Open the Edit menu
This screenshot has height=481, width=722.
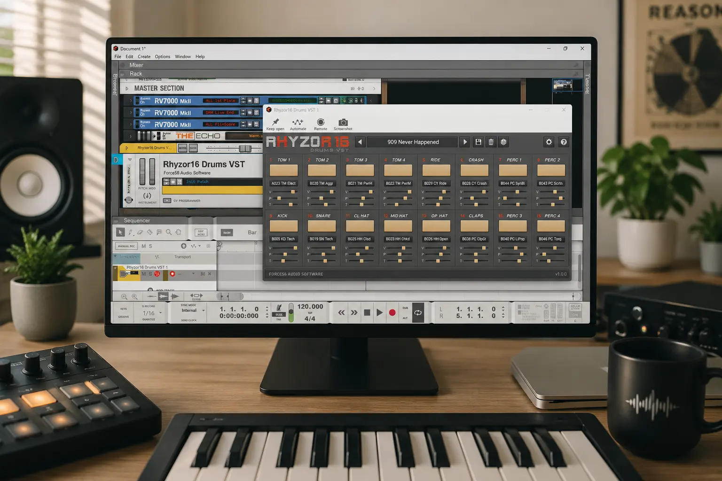pyautogui.click(x=129, y=56)
